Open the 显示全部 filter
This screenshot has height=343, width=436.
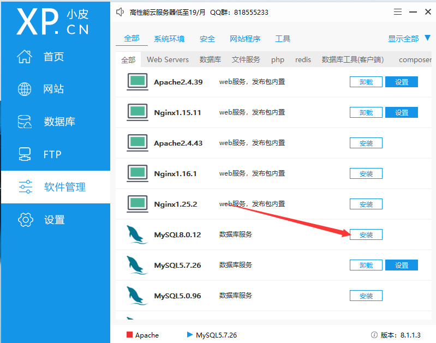pos(403,39)
